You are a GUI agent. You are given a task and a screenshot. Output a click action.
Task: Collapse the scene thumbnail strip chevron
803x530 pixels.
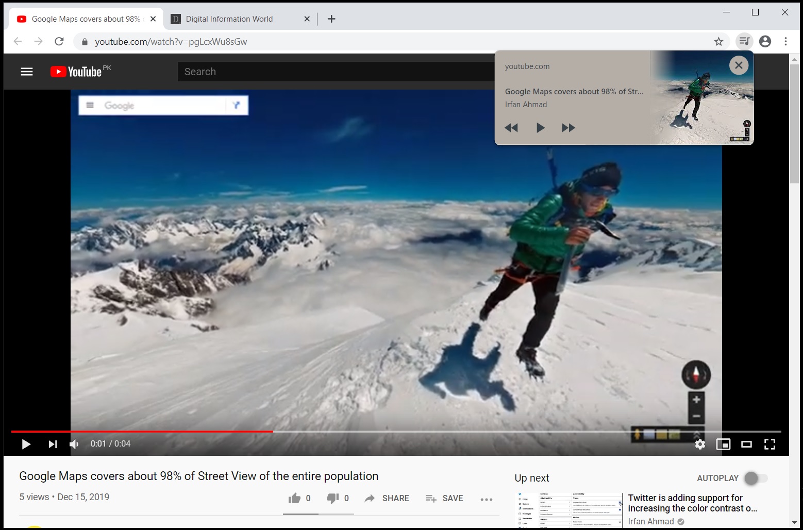pos(697,434)
